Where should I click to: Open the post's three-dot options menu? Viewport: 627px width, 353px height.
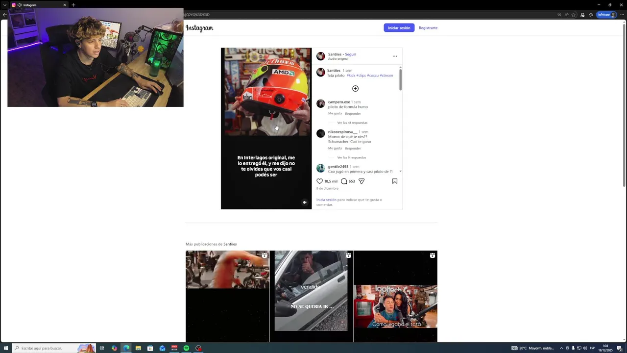click(395, 56)
